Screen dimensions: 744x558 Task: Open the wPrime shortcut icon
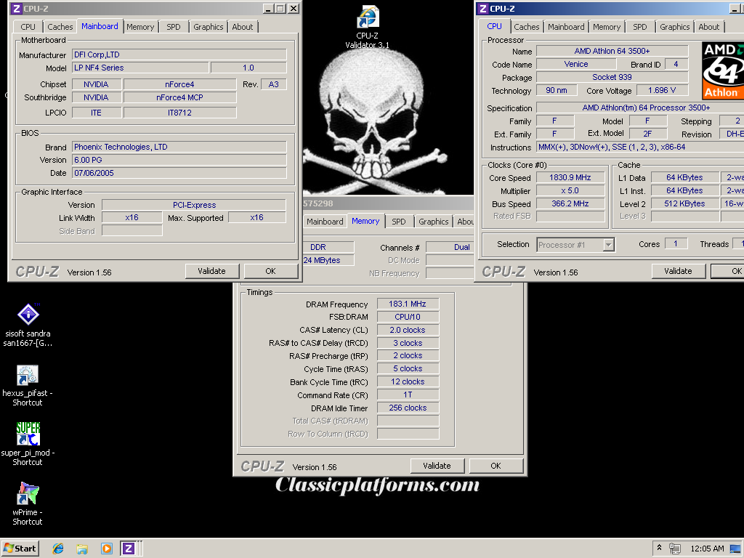click(28, 504)
